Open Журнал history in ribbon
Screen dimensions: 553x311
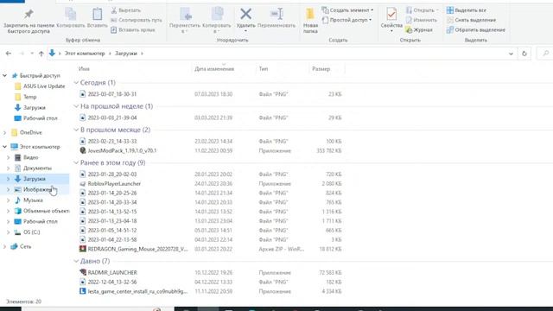pyautogui.click(x=419, y=30)
